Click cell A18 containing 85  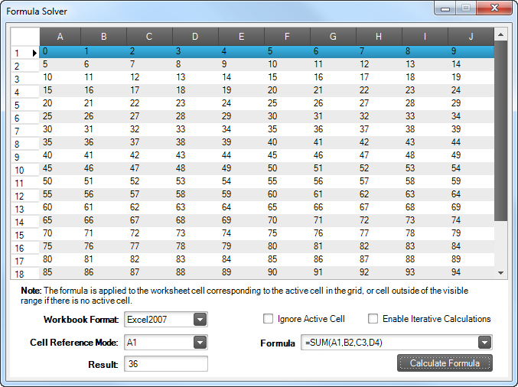click(60, 272)
